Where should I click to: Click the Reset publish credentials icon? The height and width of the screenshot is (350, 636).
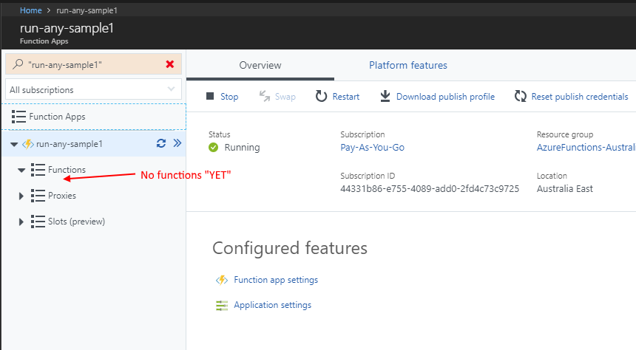[x=520, y=97]
